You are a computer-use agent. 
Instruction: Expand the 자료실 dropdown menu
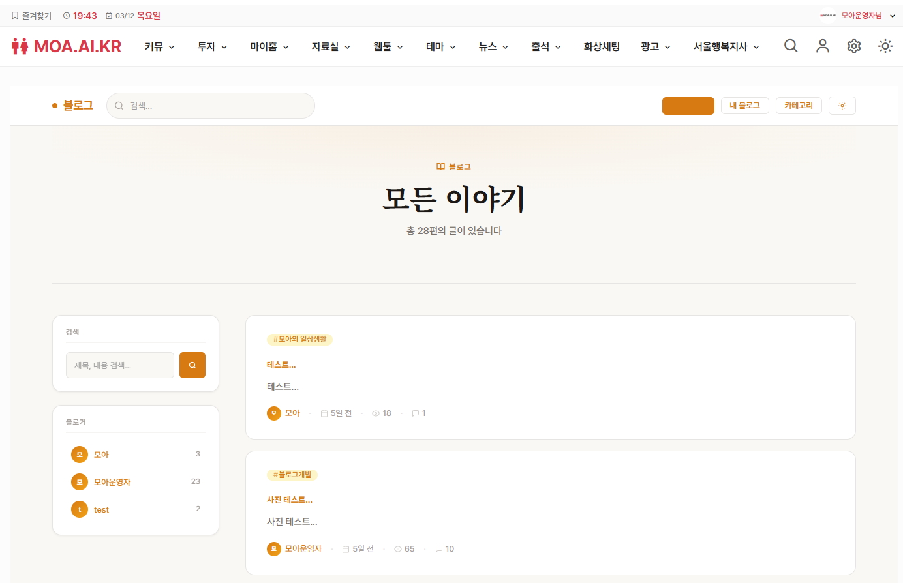tap(331, 46)
